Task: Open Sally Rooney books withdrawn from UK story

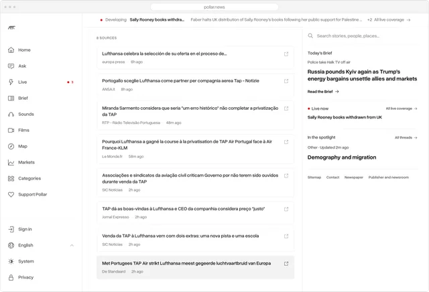Action: point(345,117)
